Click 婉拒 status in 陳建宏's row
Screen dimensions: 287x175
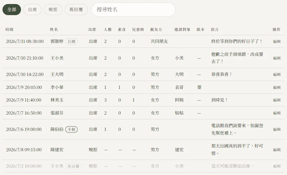(x=93, y=150)
